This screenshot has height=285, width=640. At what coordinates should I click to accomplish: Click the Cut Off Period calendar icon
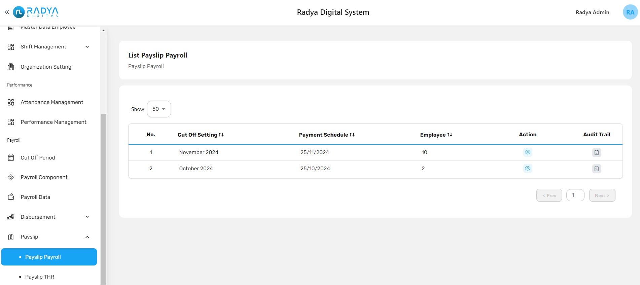pos(11,158)
